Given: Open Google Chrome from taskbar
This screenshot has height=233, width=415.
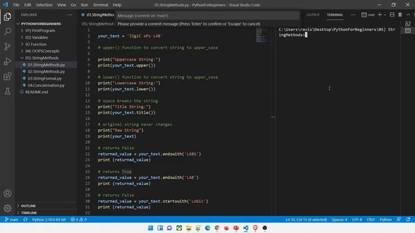Looking at the screenshot, I should click(217, 228).
